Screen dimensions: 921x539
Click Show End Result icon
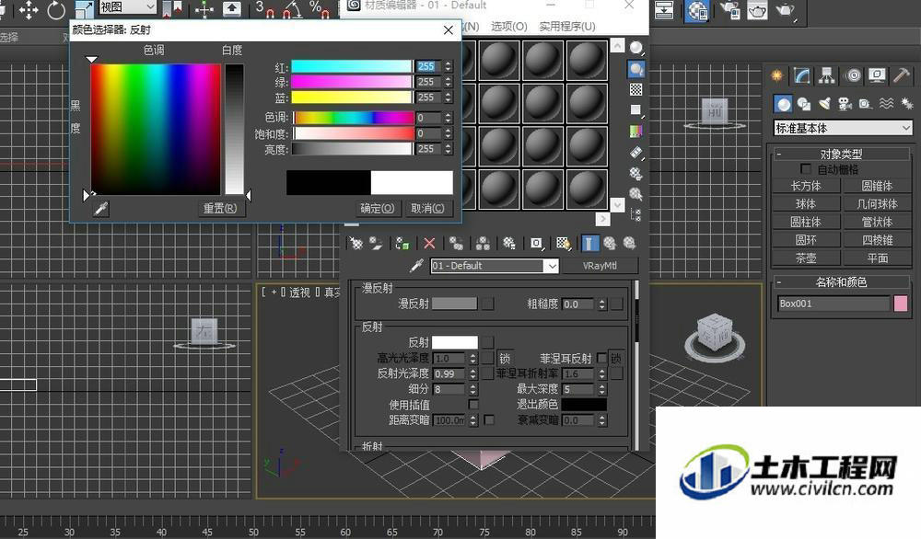point(589,243)
